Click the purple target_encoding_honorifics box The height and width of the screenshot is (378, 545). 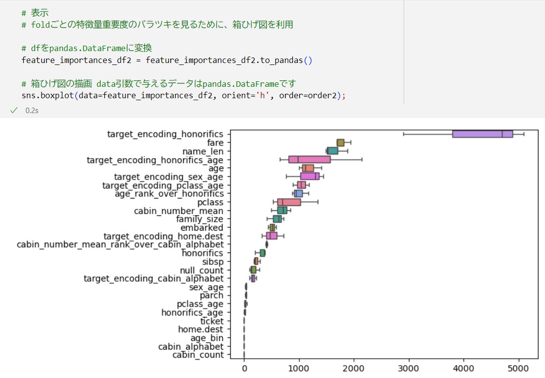[482, 134]
